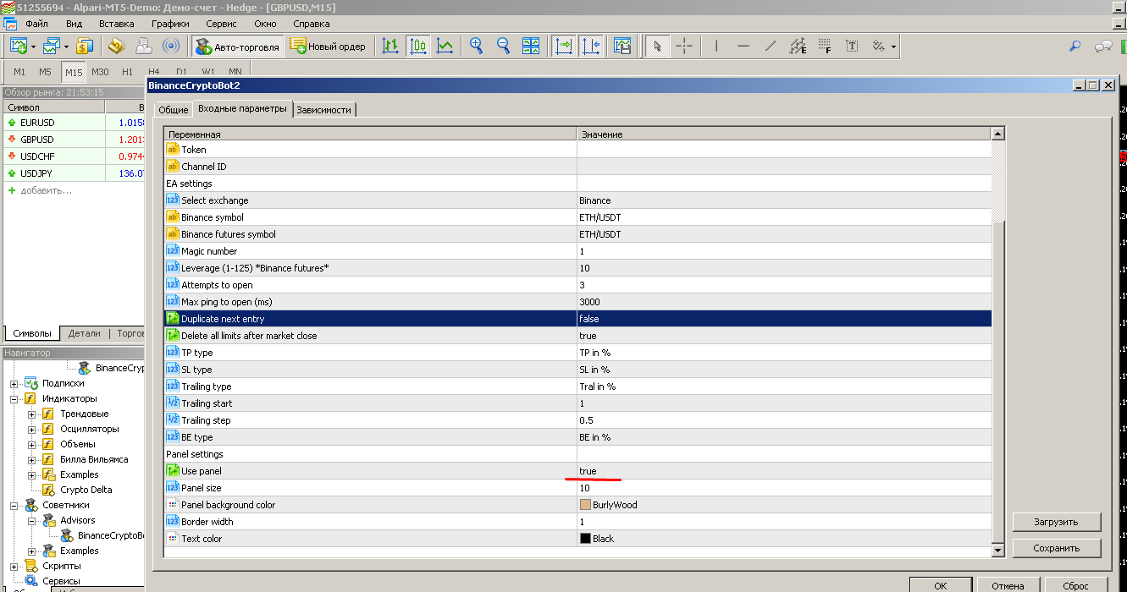The image size is (1127, 592).
Task: Open the Сервис menu
Action: 221,24
